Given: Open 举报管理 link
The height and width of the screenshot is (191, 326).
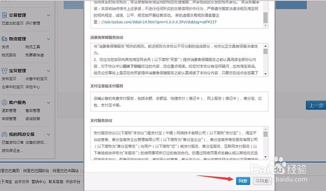Looking at the screenshot, I should click(9, 119).
